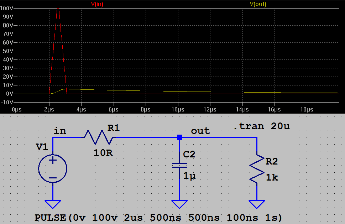Click the 10R resistor value
This screenshot has height=224, width=345.
point(103,153)
